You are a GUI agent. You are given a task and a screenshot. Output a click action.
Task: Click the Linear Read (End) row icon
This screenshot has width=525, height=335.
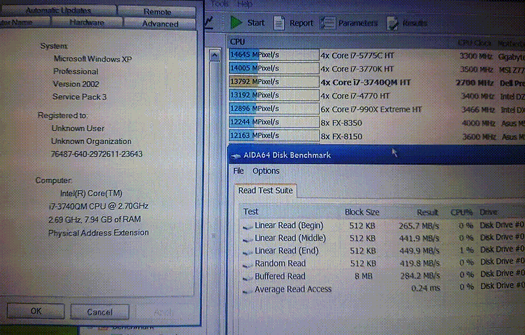(248, 252)
